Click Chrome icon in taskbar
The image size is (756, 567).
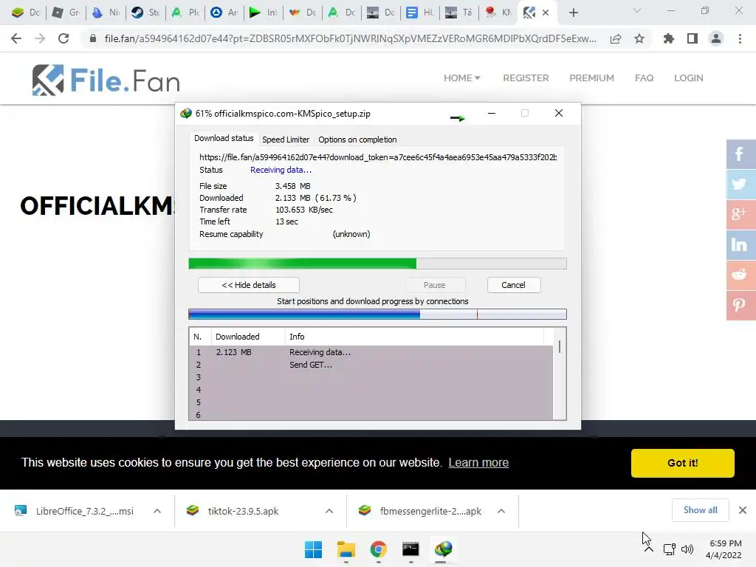[x=379, y=549]
